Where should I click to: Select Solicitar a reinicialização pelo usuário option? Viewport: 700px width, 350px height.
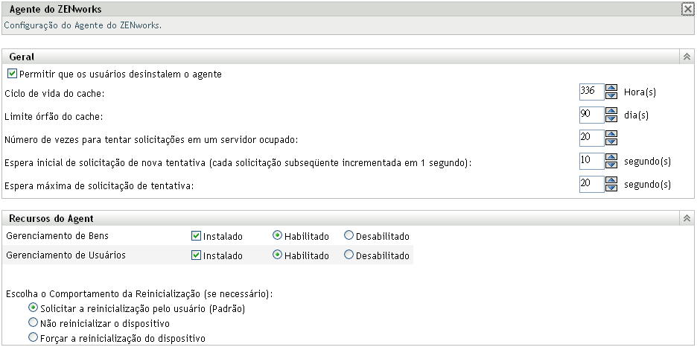pyautogui.click(x=33, y=308)
